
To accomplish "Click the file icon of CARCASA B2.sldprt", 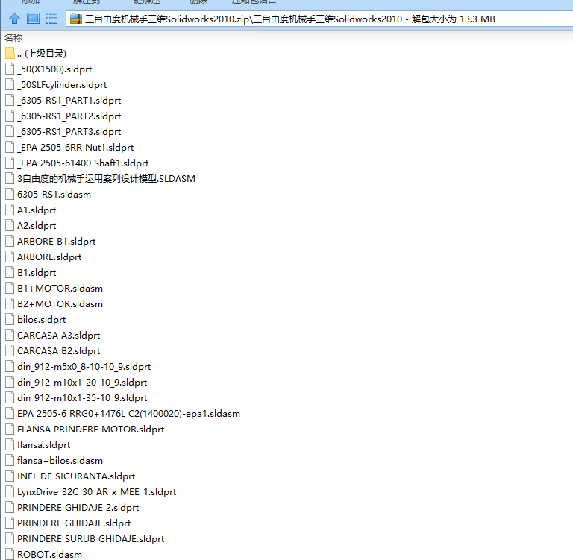I will [10, 350].
